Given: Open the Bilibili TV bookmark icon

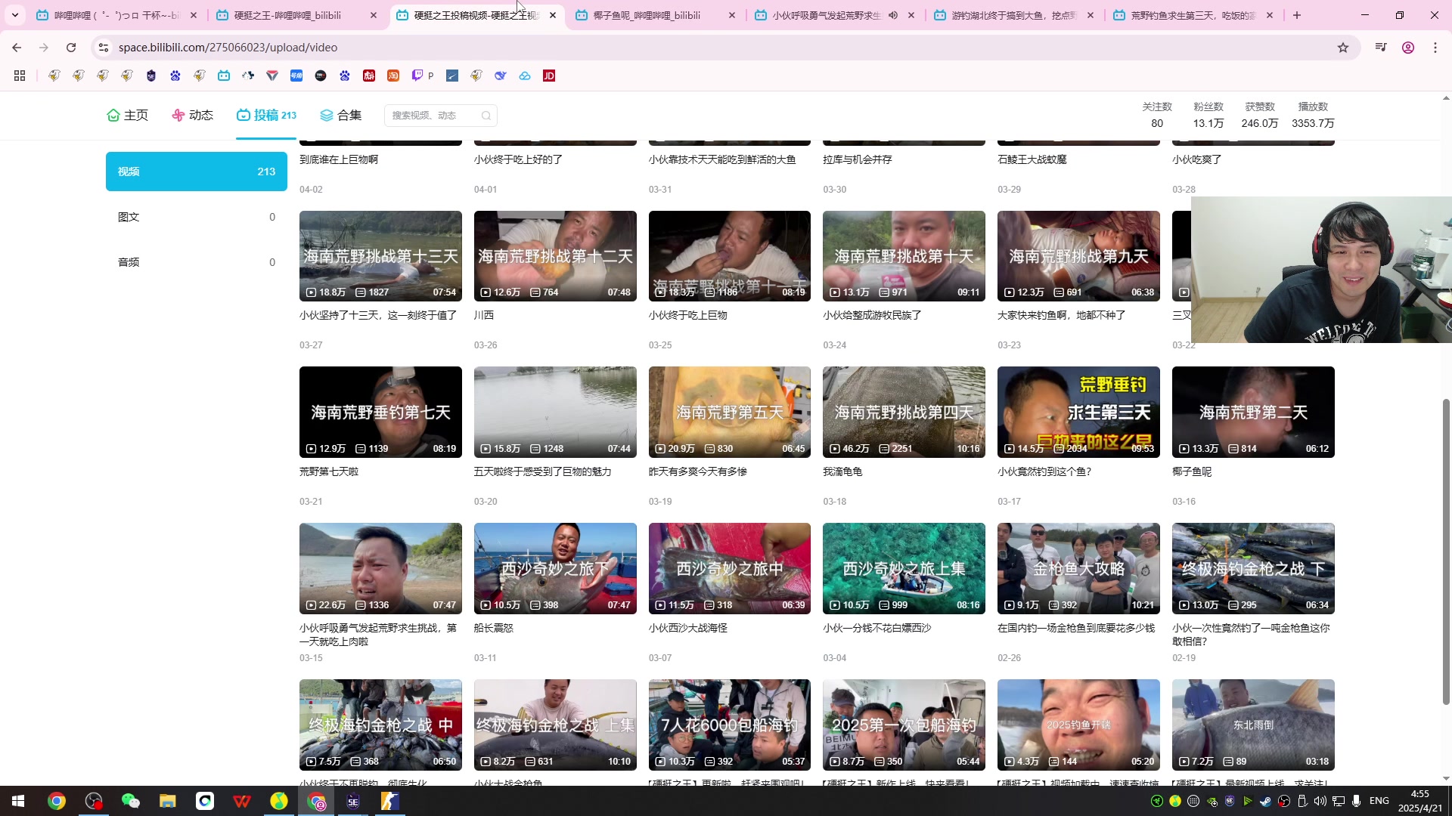Looking at the screenshot, I should point(224,76).
